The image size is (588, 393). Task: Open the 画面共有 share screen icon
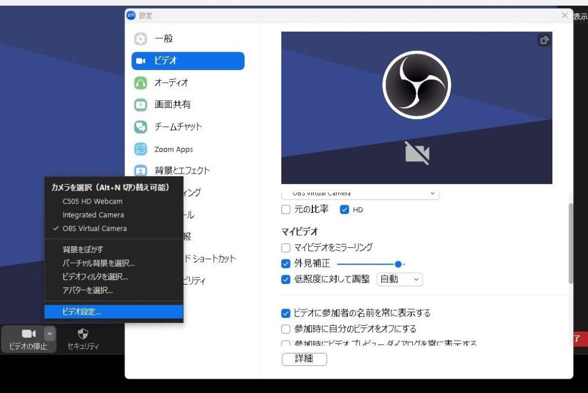tap(141, 104)
